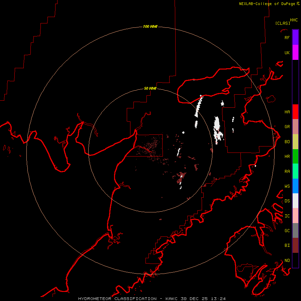Select the BD yellow legend block
301x301 pixels.
[295, 142]
